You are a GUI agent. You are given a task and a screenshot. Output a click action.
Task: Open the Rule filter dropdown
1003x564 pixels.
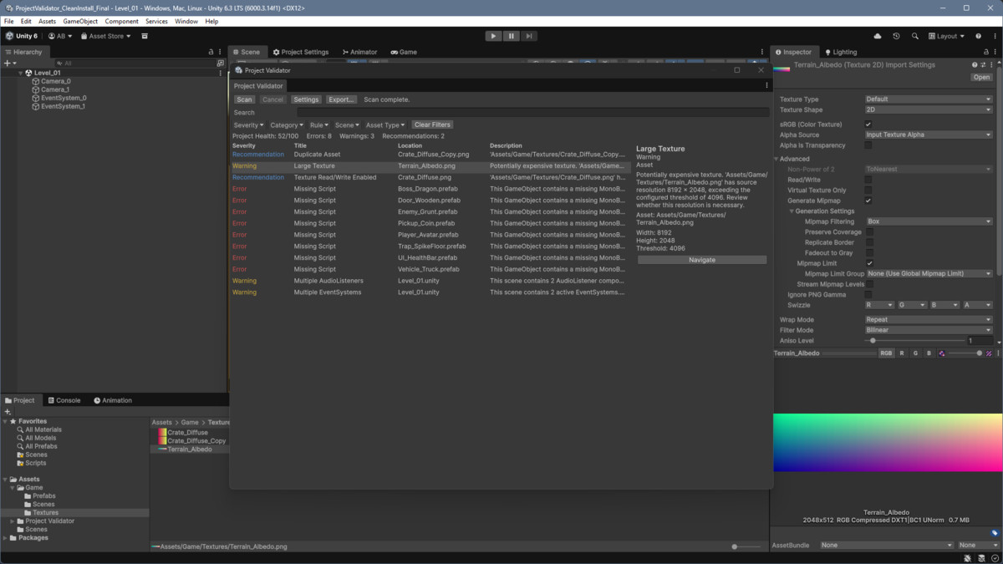coord(319,124)
